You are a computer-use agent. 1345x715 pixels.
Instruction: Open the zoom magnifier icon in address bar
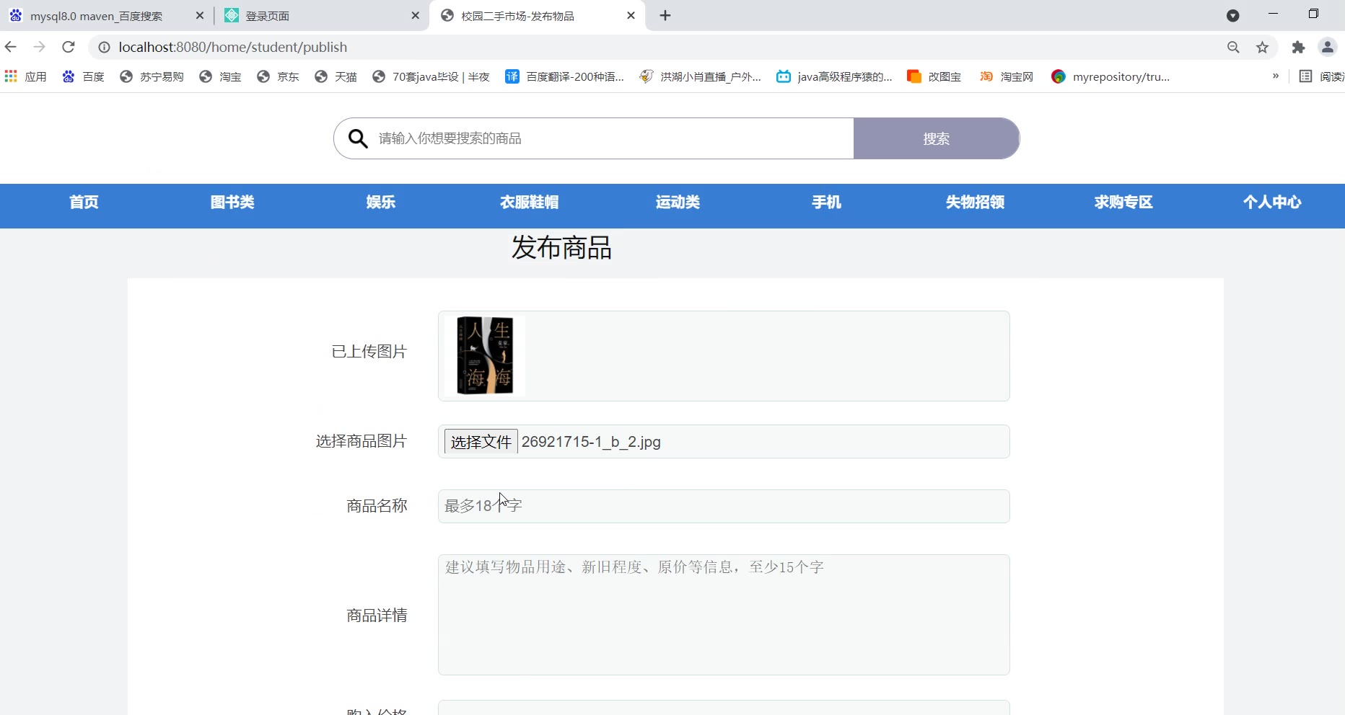[1233, 47]
